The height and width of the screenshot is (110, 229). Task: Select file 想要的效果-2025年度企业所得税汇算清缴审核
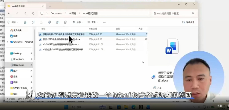(x=93, y=34)
